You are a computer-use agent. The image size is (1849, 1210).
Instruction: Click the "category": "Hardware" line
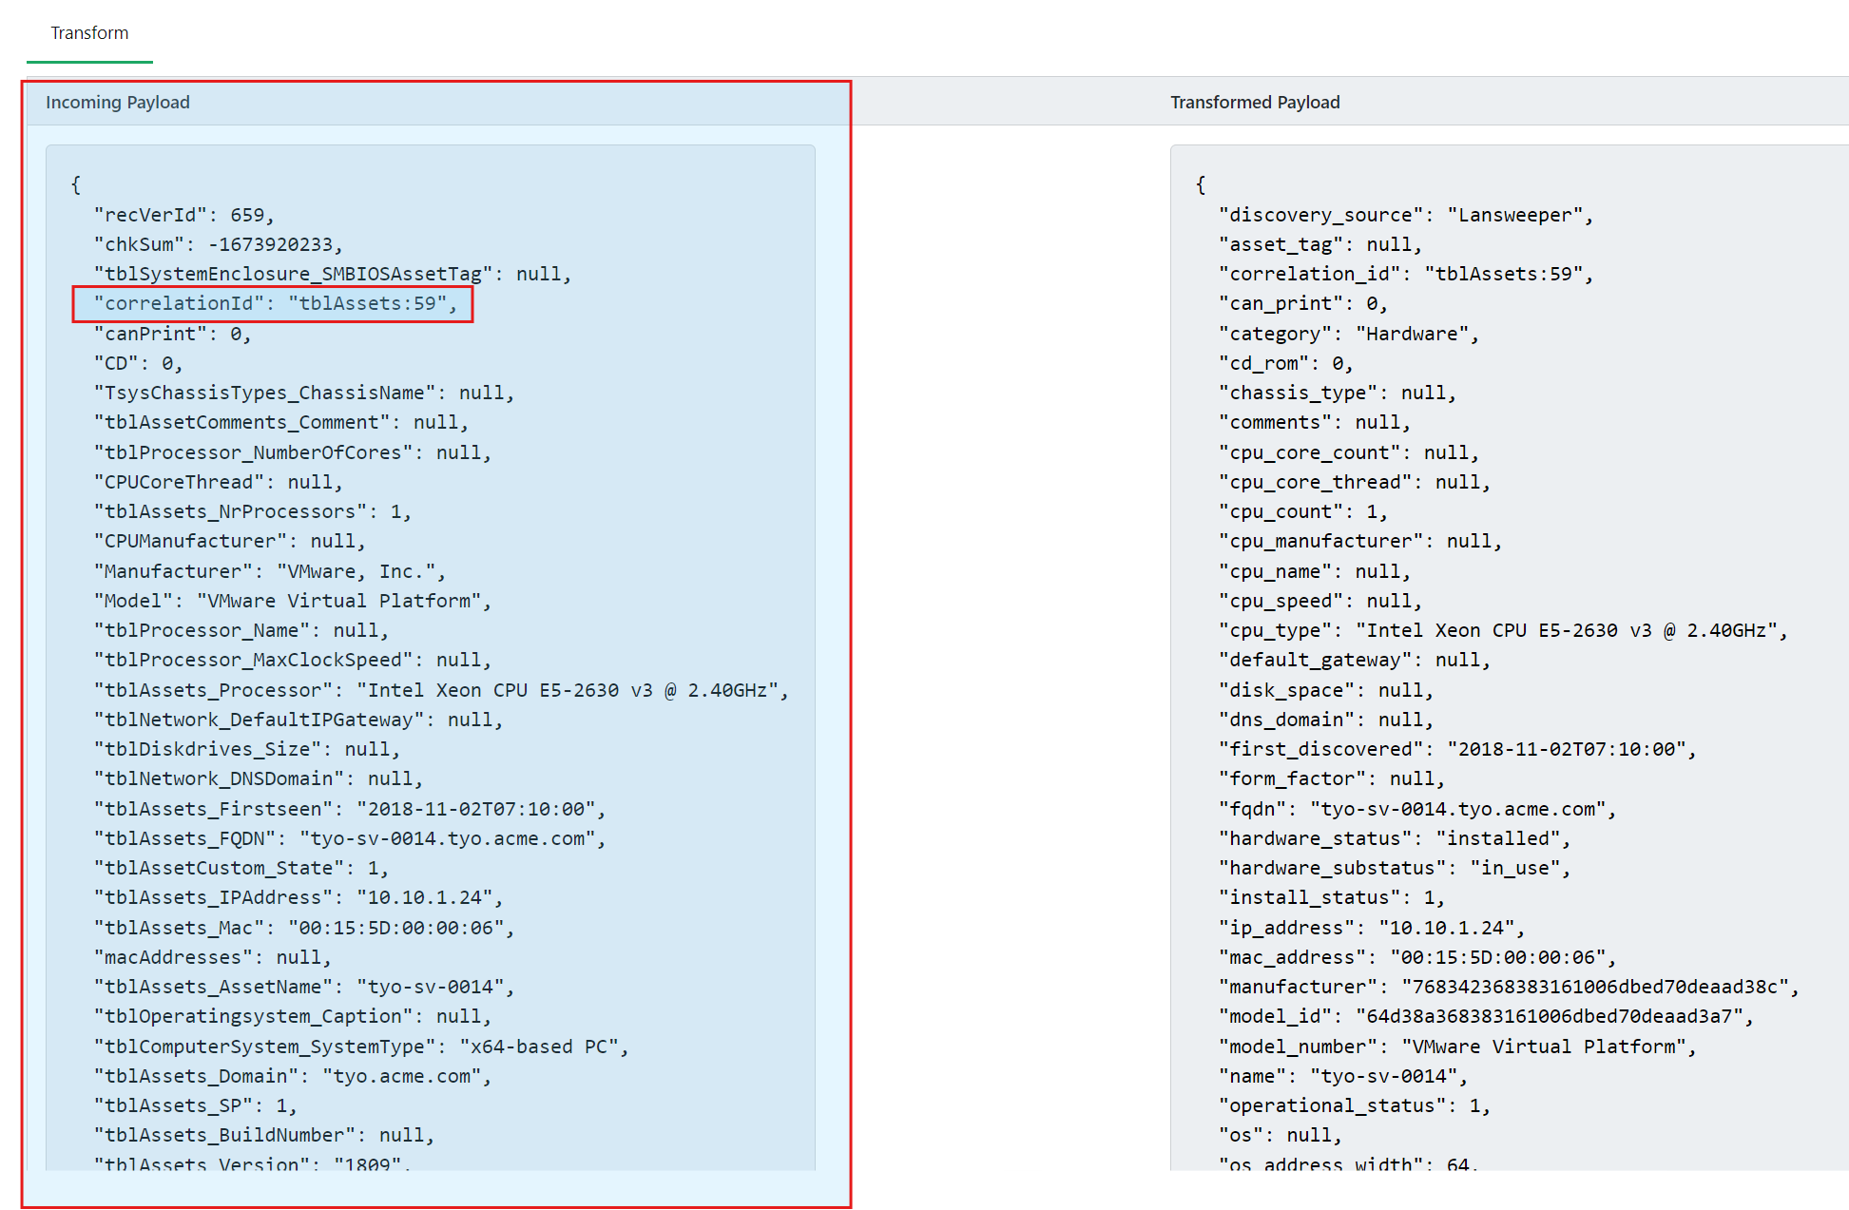[x=1349, y=334]
